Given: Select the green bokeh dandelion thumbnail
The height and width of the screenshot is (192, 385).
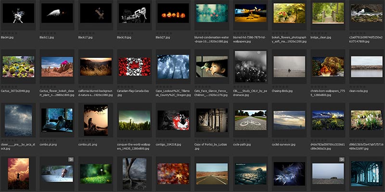Looking at the screenshot, I should click(x=96, y=174).
